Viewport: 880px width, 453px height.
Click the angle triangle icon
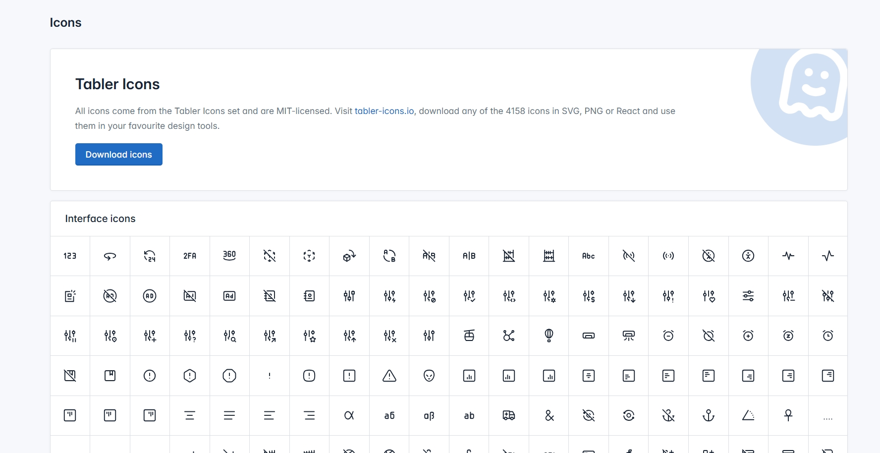pyautogui.click(x=748, y=415)
